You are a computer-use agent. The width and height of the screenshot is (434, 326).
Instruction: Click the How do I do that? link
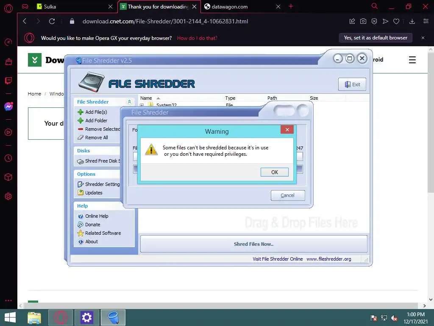(x=197, y=38)
